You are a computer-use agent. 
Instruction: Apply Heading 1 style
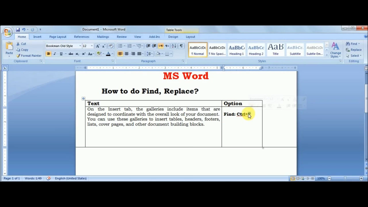coord(237,50)
